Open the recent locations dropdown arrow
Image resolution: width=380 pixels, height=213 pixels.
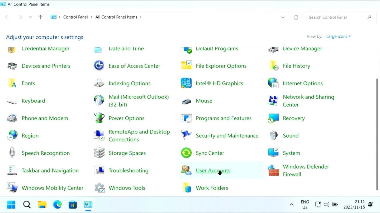pos(30,17)
